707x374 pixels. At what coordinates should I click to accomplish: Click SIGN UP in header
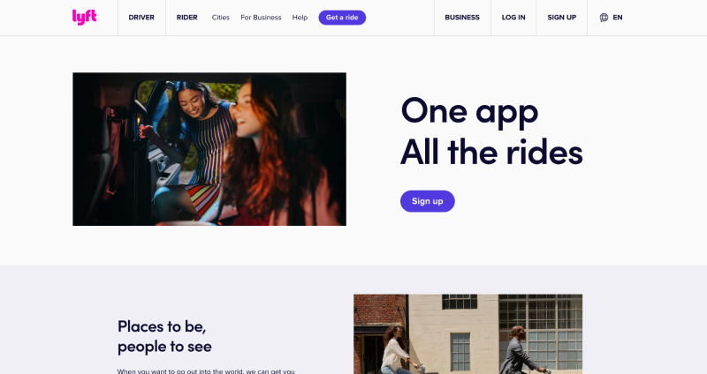562,18
